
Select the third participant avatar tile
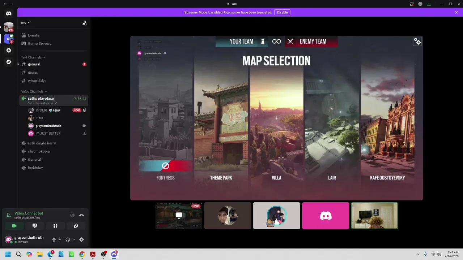click(277, 216)
